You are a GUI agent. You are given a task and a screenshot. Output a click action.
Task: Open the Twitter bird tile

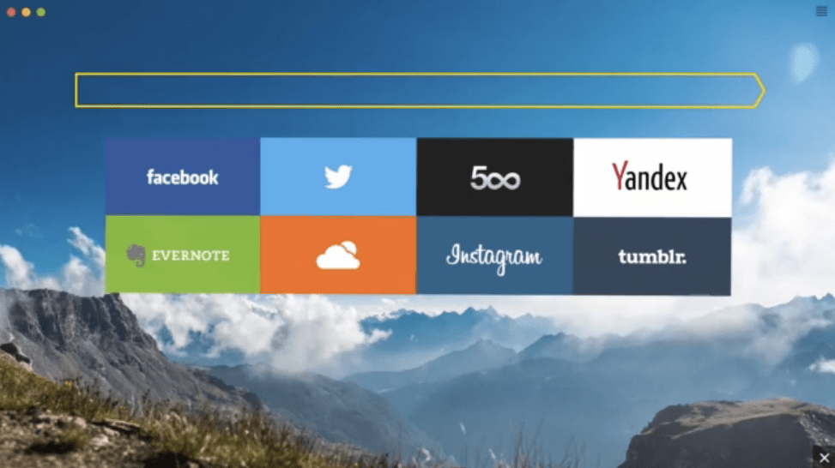point(338,177)
